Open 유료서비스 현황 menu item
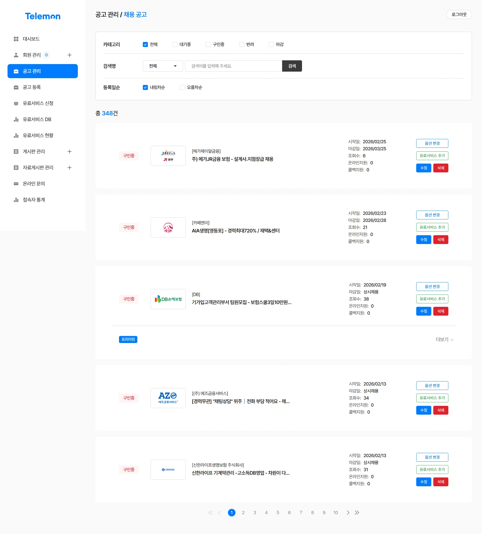This screenshot has width=482, height=534. [38, 135]
